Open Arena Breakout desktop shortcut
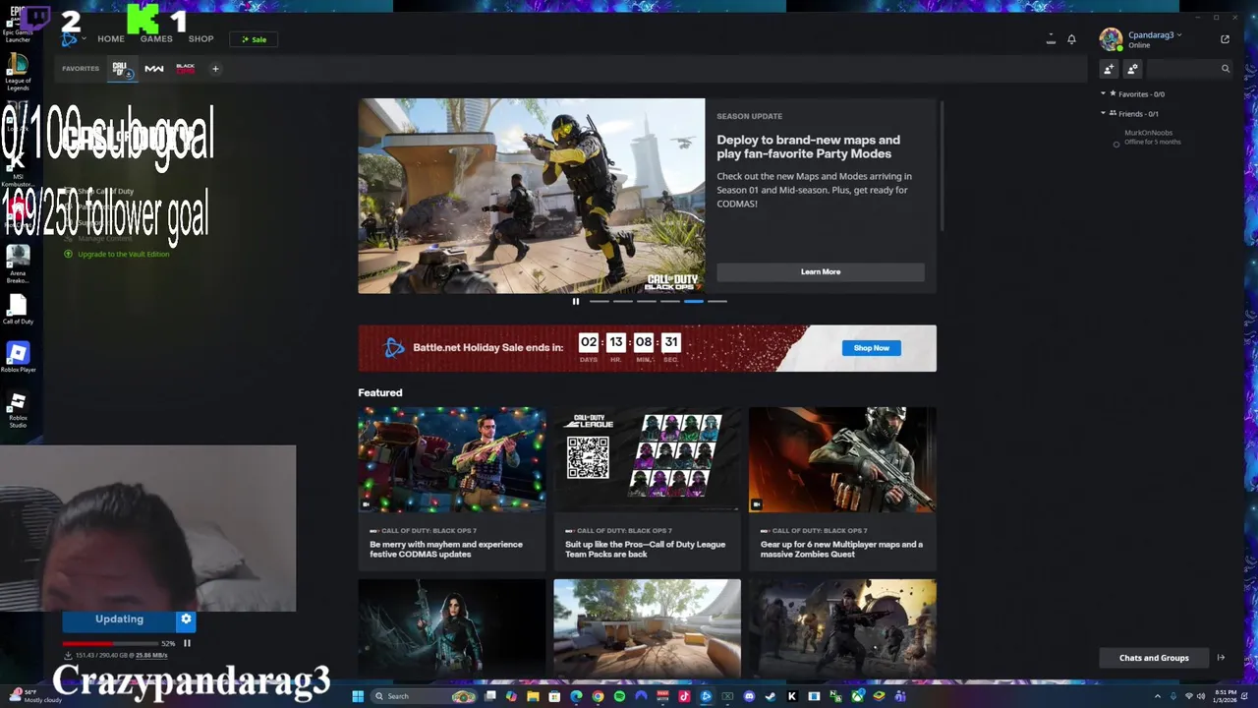The height and width of the screenshot is (708, 1258). [18, 264]
